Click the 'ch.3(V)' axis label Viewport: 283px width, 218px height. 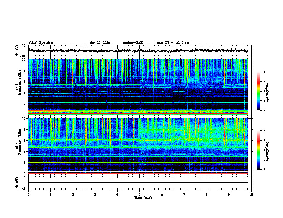pyautogui.click(x=17, y=183)
